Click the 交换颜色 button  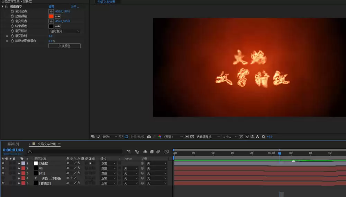64,46
